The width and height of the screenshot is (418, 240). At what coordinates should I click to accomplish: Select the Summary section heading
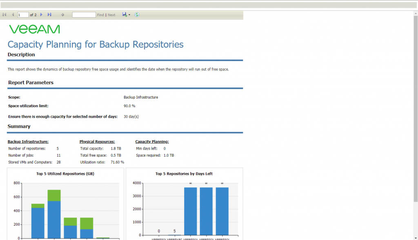(x=19, y=126)
